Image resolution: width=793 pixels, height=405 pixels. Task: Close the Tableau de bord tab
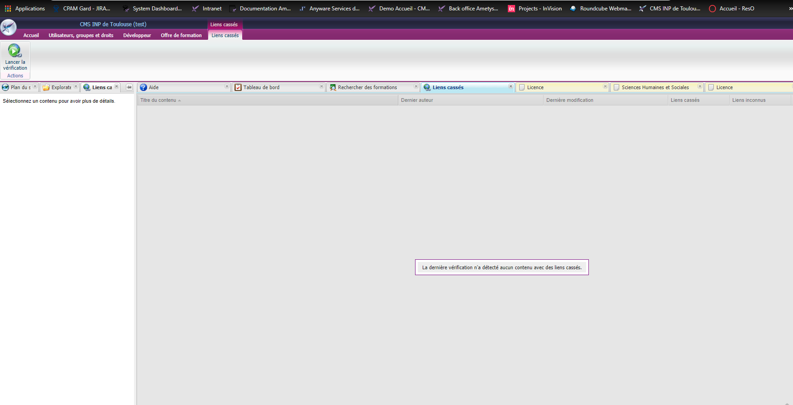[321, 87]
